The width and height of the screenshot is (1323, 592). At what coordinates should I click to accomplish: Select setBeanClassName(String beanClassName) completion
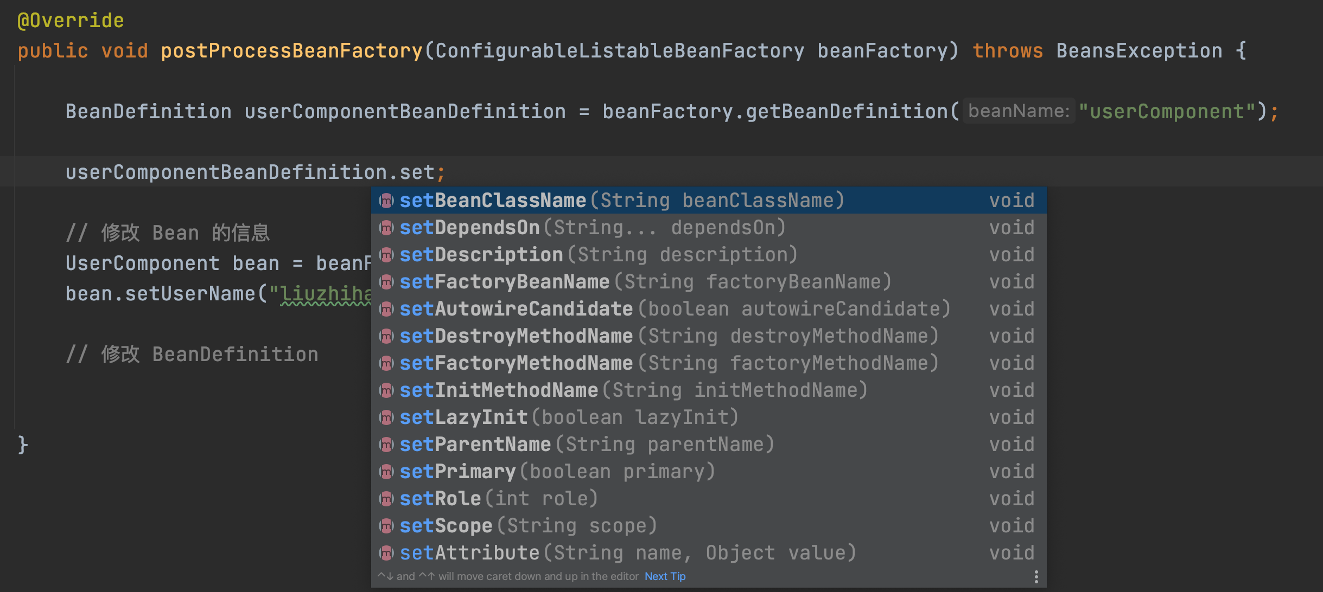pos(709,201)
